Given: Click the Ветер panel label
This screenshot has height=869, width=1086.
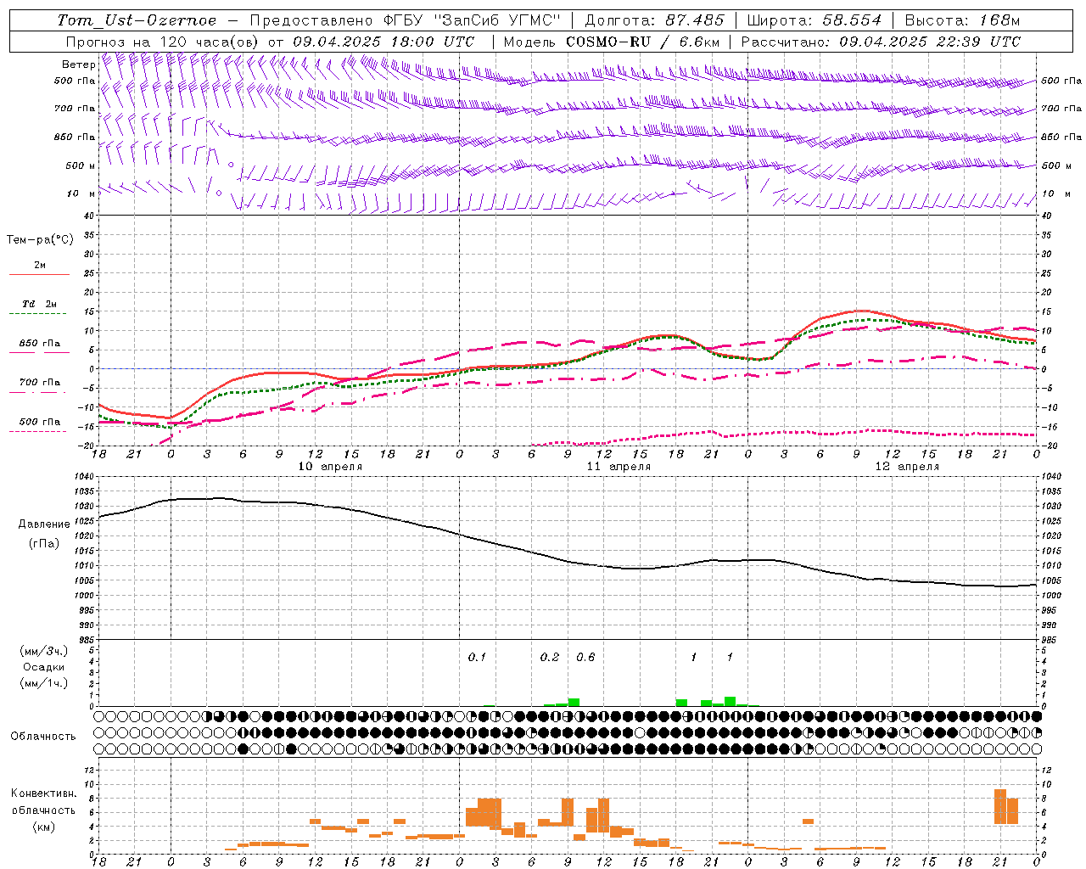Looking at the screenshot, I should tap(78, 64).
